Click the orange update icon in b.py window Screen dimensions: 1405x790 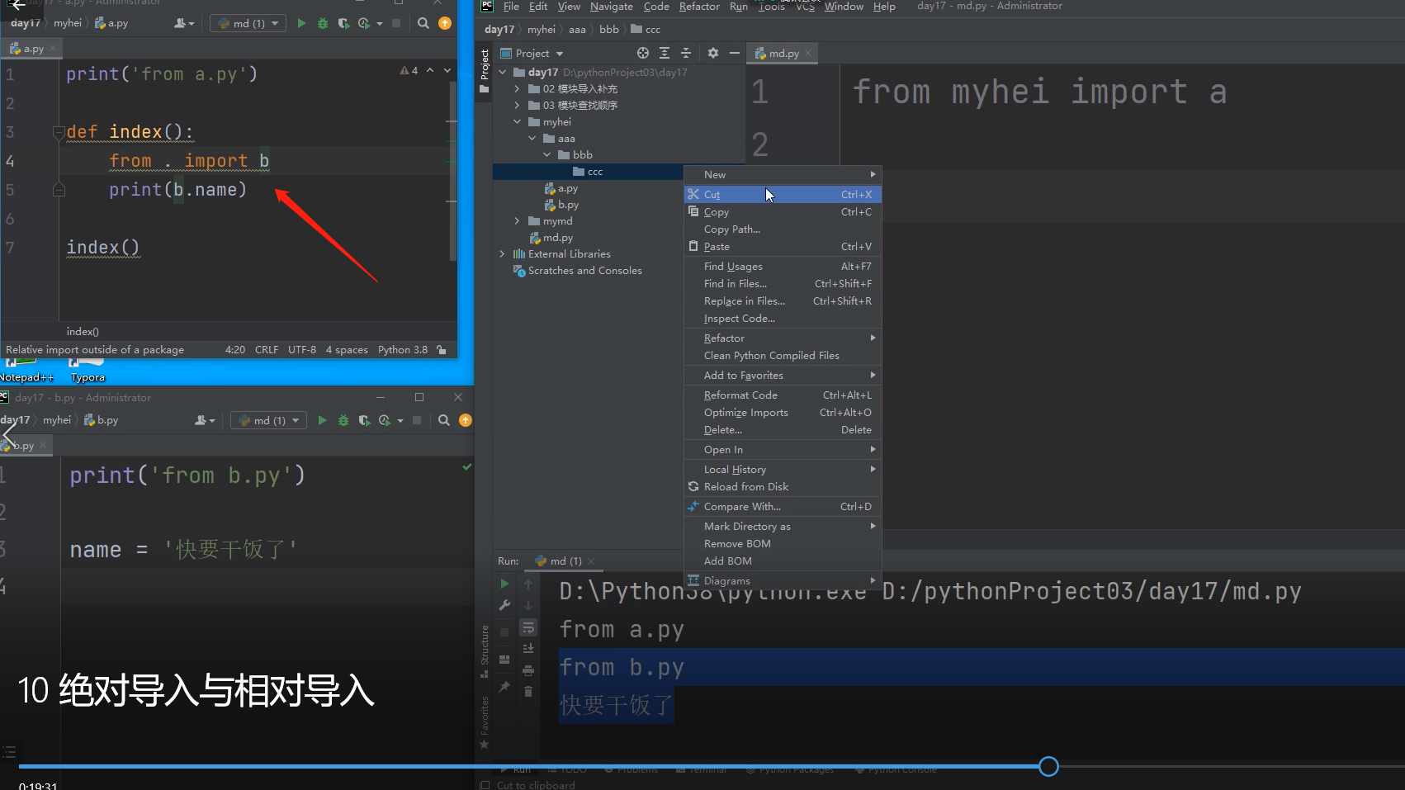coord(466,420)
